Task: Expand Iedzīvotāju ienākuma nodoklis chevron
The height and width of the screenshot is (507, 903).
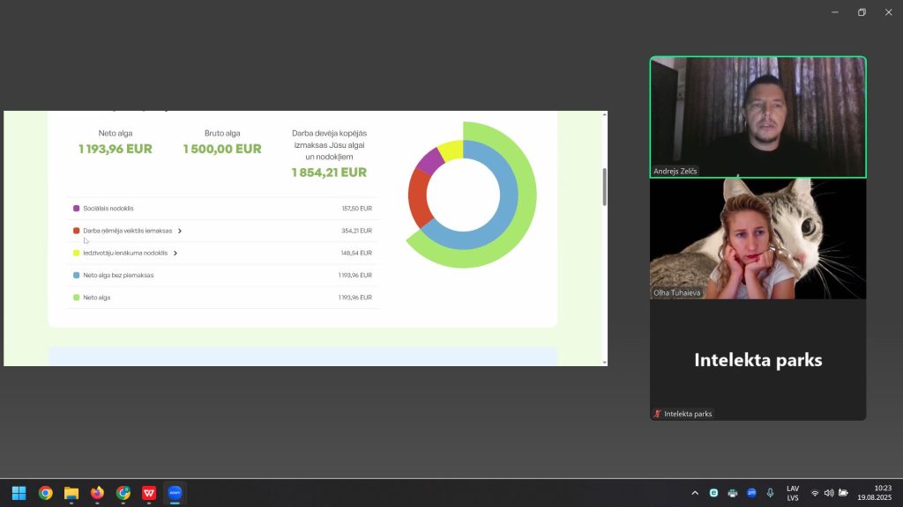Action: [175, 253]
